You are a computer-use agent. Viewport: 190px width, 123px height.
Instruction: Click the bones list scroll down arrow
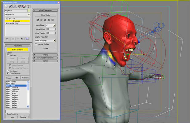28,106
